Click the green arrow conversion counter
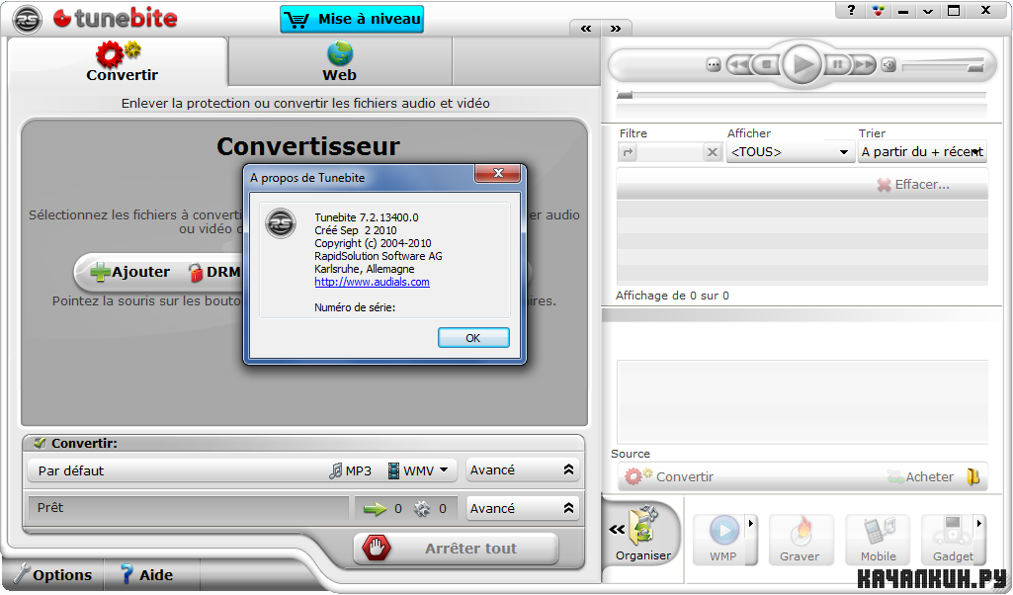The height and width of the screenshot is (595, 1013). point(376,509)
